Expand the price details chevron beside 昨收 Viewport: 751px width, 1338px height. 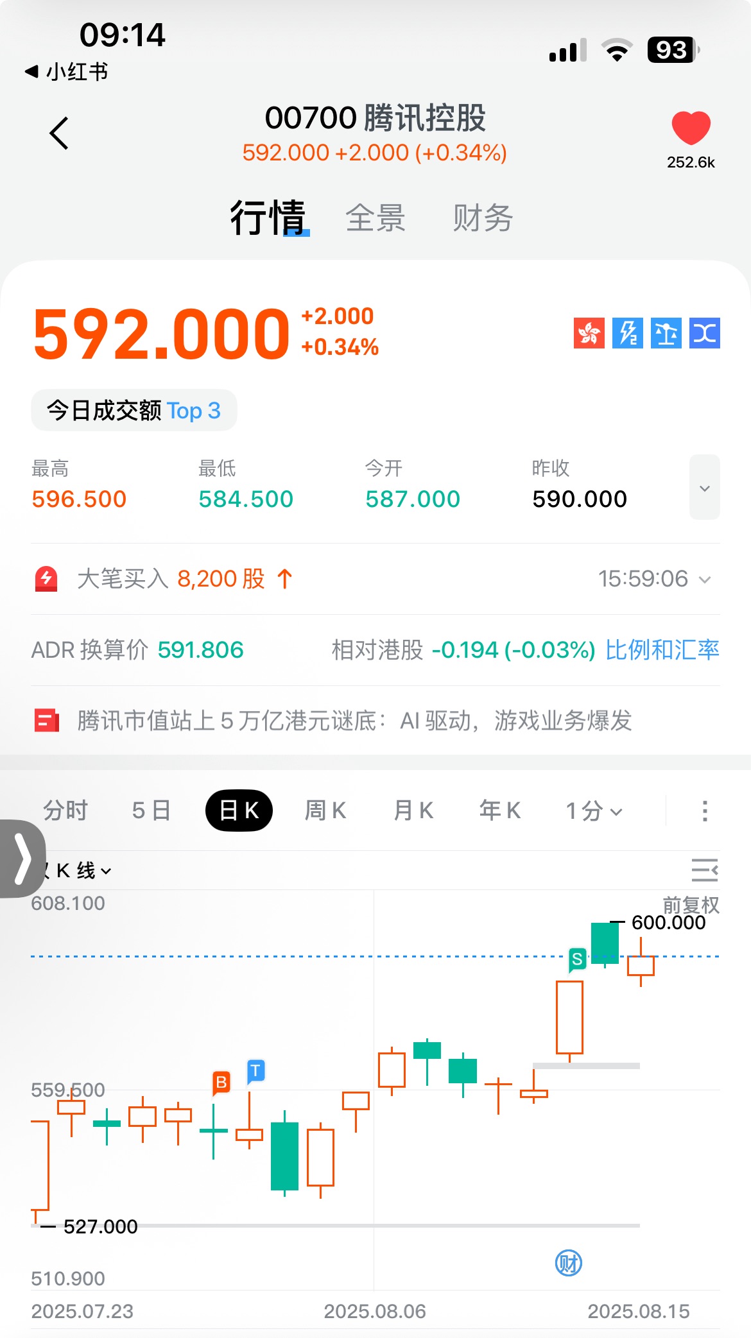pos(705,488)
